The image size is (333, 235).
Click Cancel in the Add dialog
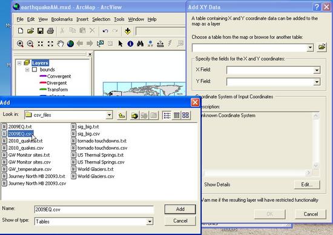point(180,221)
